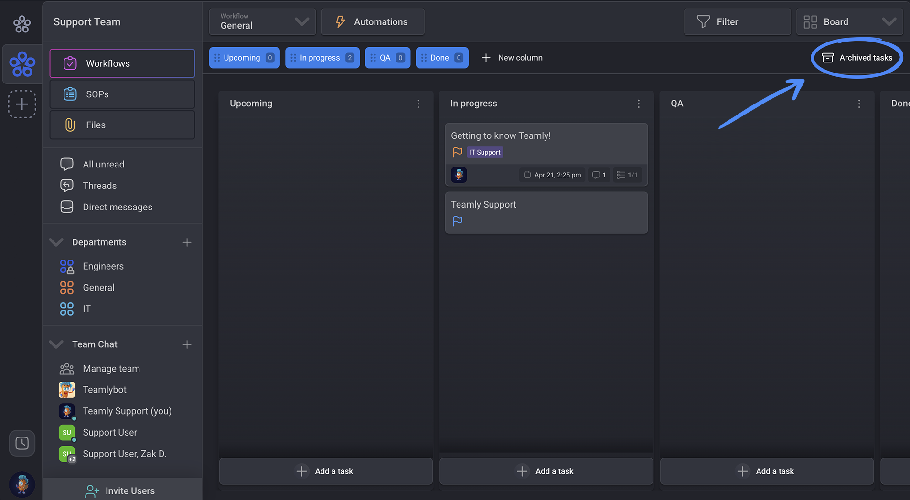The width and height of the screenshot is (910, 500).
Task: Select the Done column chip
Action: [442, 58]
